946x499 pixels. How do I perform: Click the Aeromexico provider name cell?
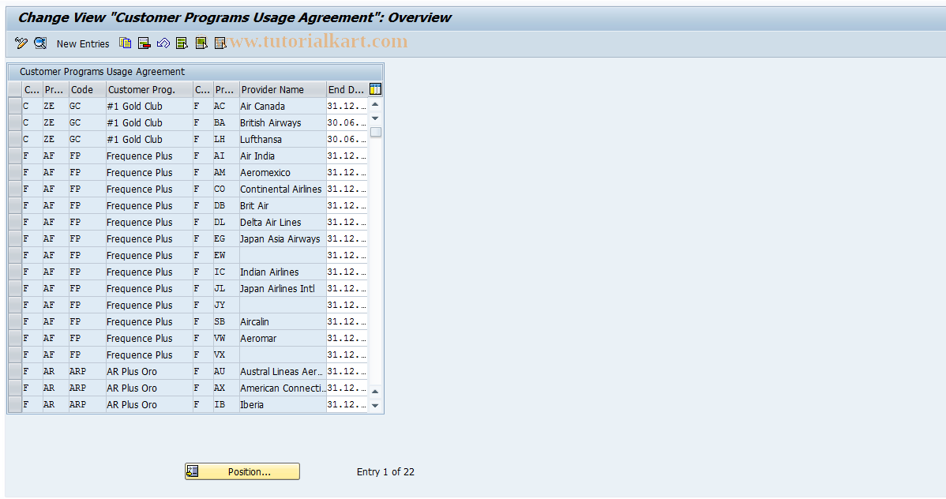283,172
